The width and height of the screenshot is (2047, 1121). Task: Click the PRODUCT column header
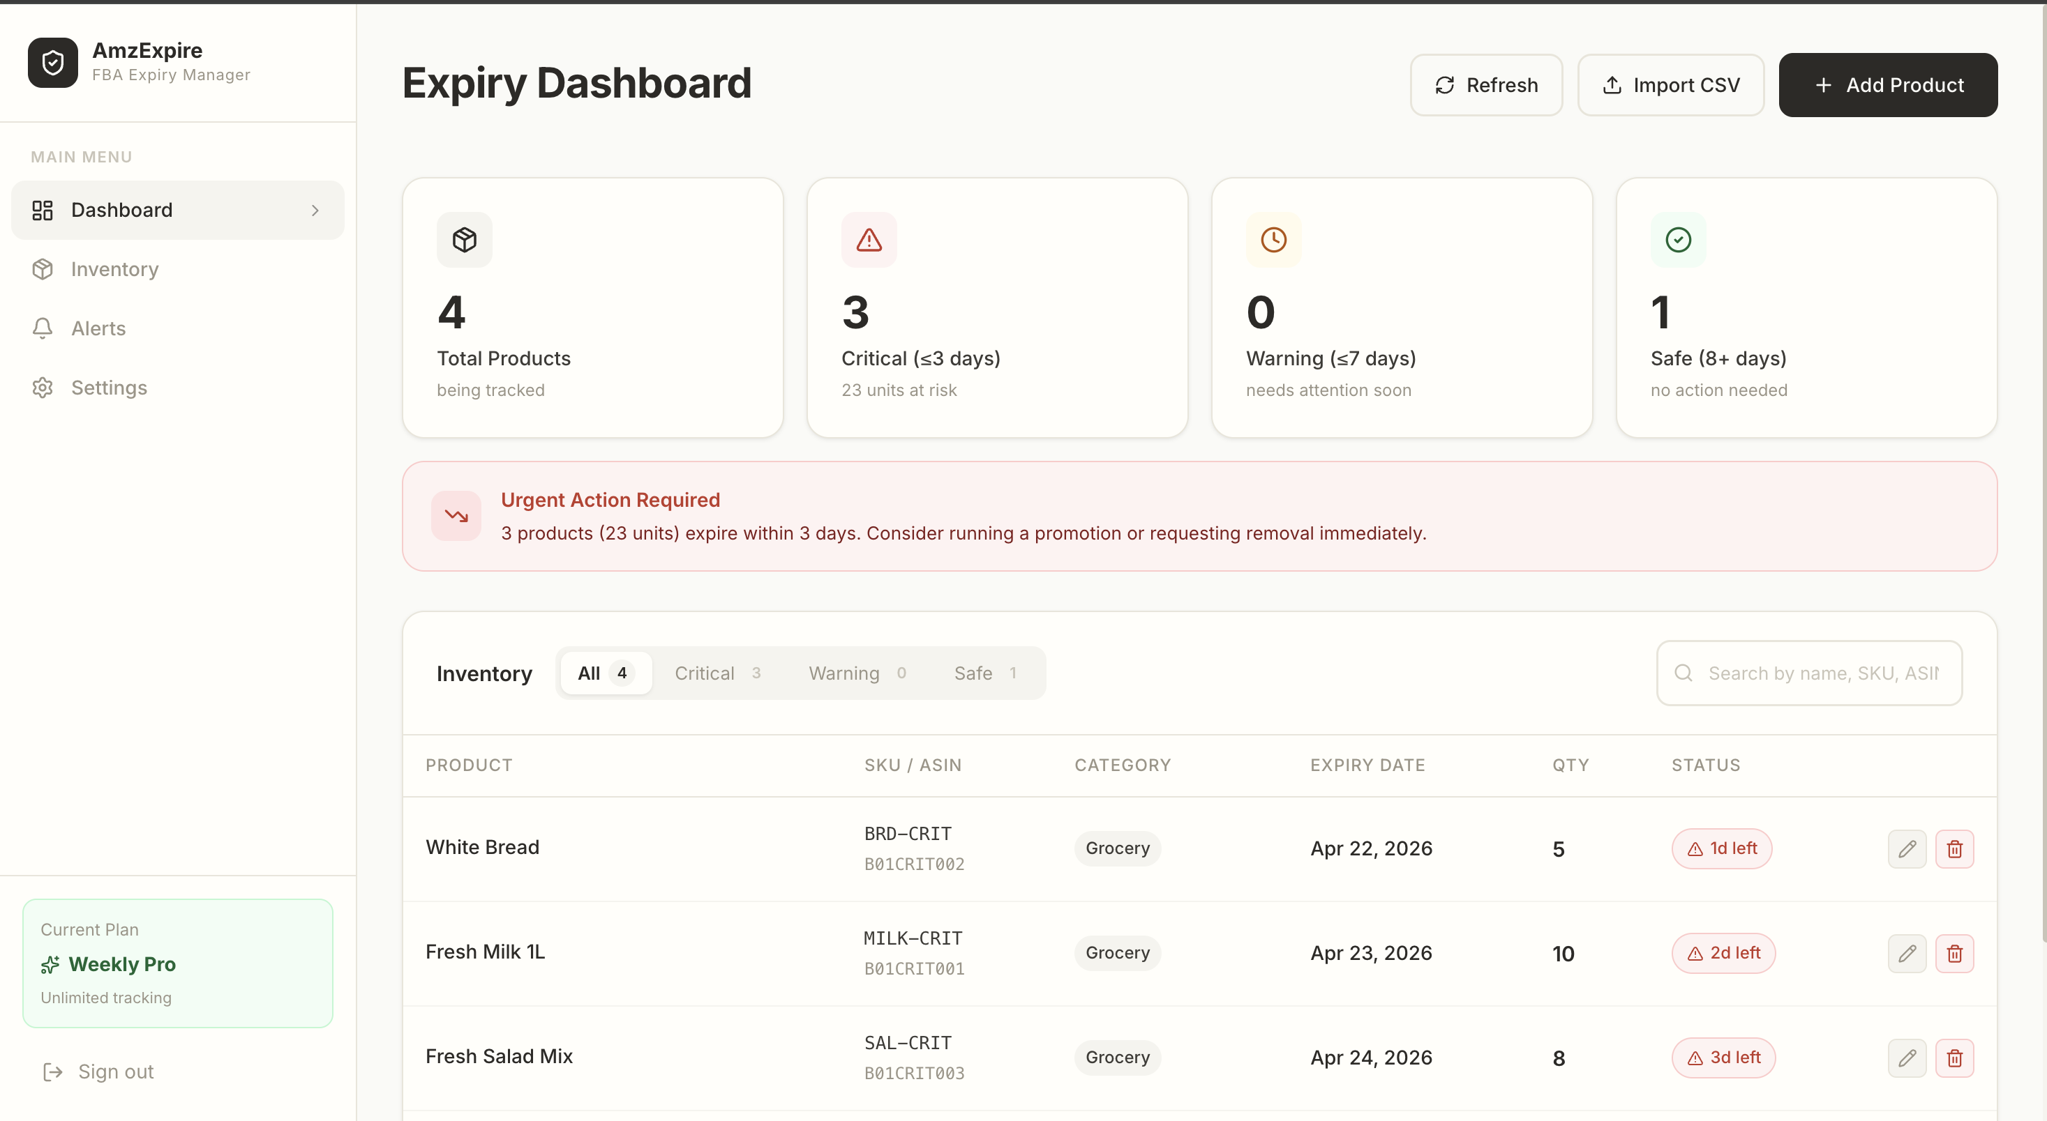point(469,765)
